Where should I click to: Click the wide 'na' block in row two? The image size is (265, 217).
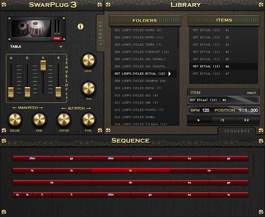(x=209, y=170)
